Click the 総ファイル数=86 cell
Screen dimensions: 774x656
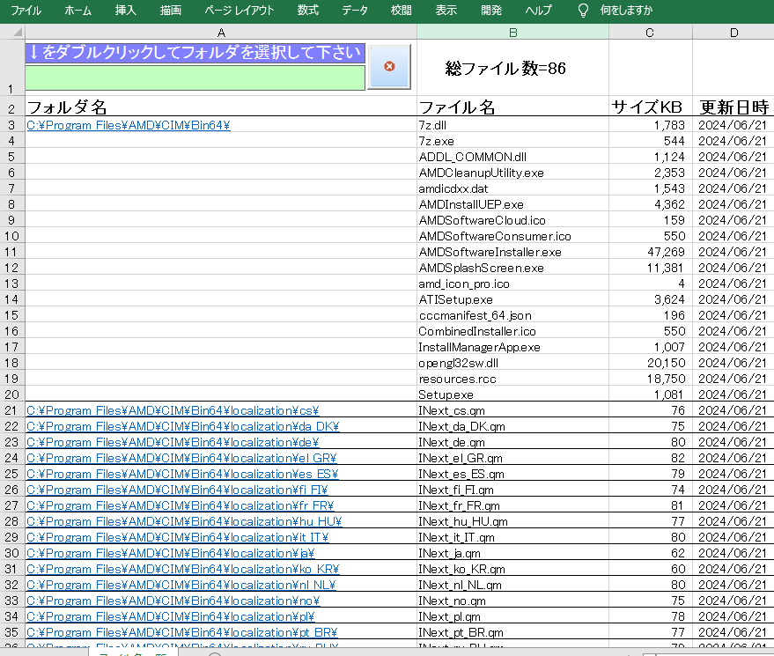click(x=512, y=69)
